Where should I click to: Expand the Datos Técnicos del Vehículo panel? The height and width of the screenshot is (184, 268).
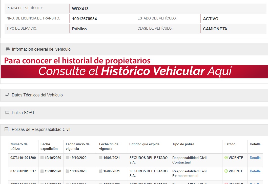point(37,95)
